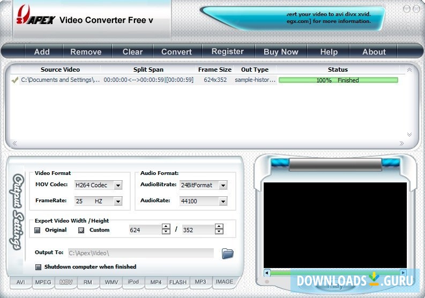Open the MP3 format tab
425x298 pixels.
(x=200, y=282)
